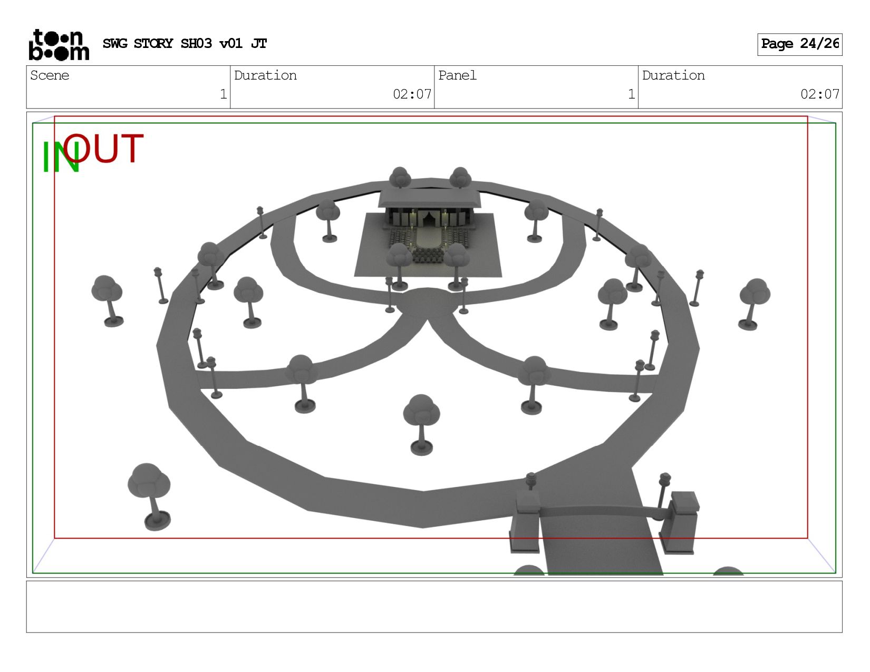Screen dimensions: 870x672
Task: Click the 'Scene' header label
Action: pos(50,75)
